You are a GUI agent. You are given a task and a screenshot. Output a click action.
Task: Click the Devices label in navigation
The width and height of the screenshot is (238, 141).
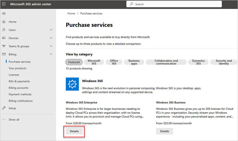click(x=13, y=38)
